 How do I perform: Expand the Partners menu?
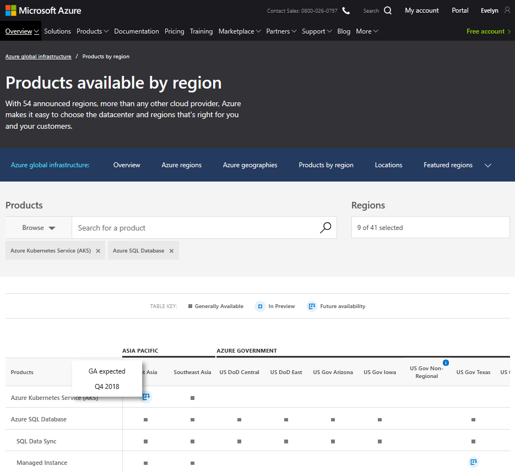coord(281,31)
